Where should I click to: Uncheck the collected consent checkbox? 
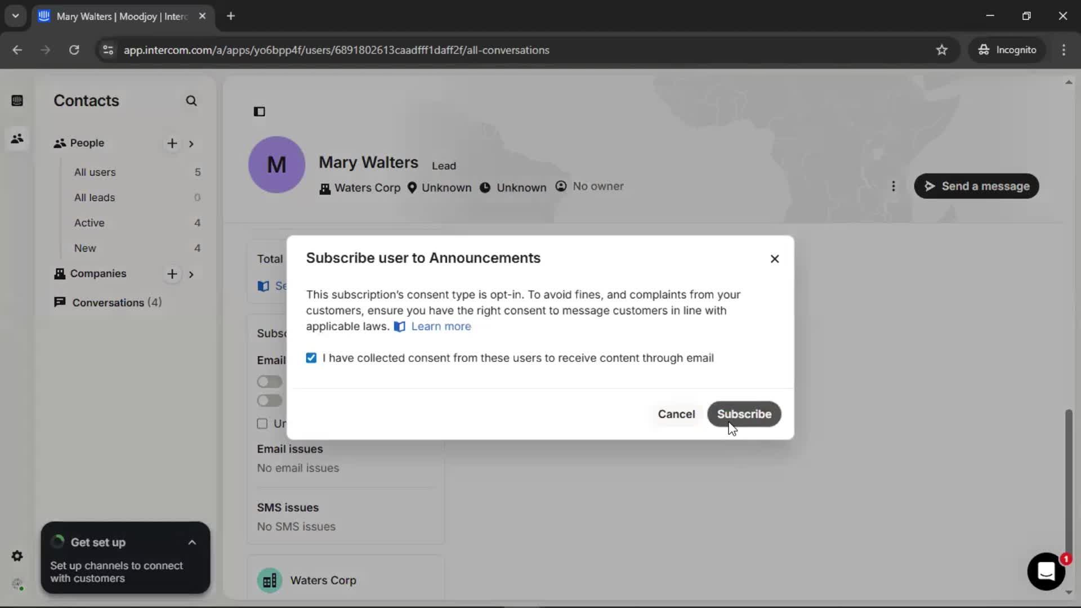(311, 358)
